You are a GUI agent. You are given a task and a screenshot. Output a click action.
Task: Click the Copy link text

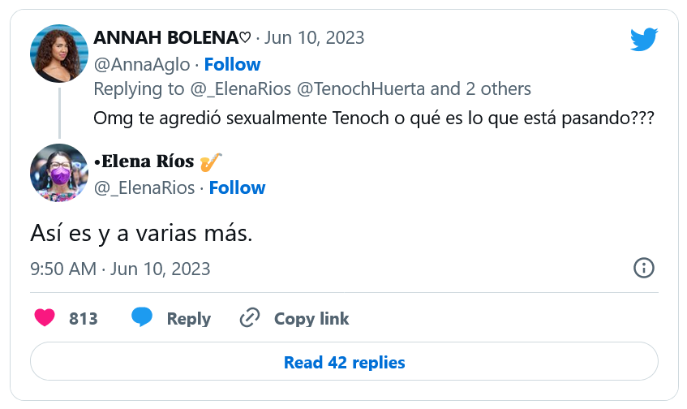[311, 319]
